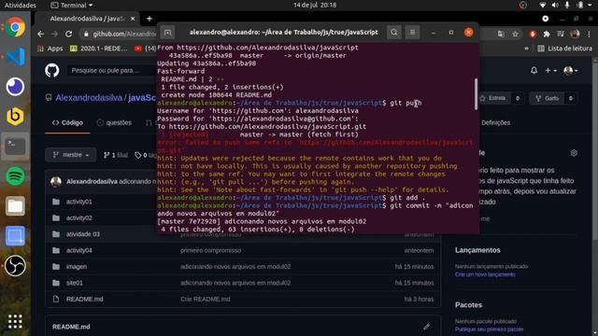Click the '1 filial' branches link
The image size is (598, 336).
(116, 155)
